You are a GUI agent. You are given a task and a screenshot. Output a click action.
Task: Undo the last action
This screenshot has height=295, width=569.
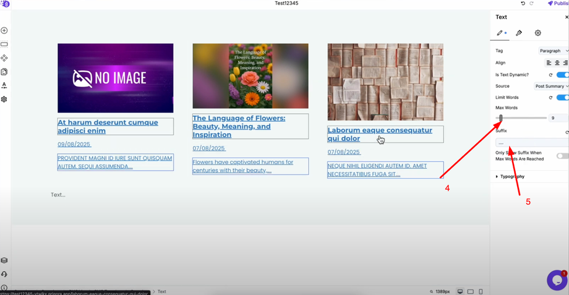pos(523,3)
